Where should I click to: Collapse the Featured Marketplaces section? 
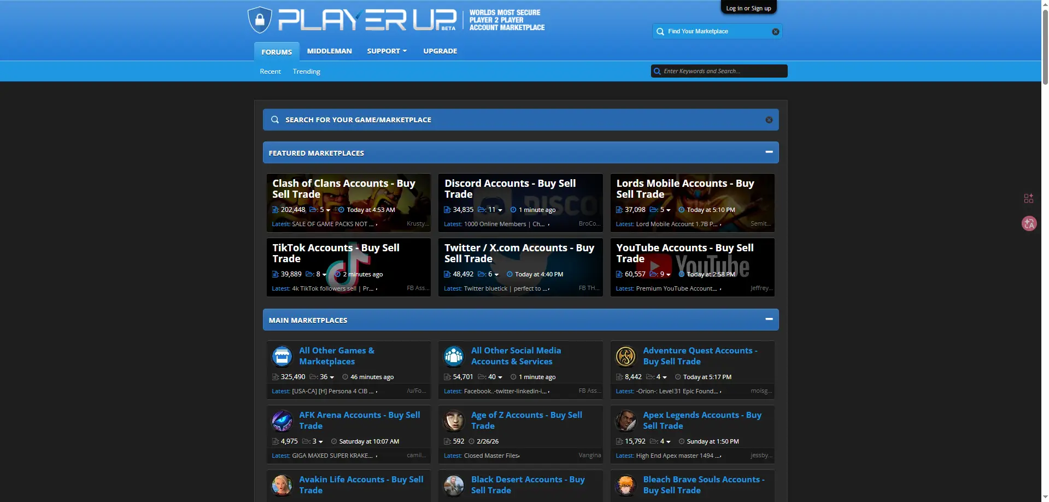pyautogui.click(x=769, y=152)
